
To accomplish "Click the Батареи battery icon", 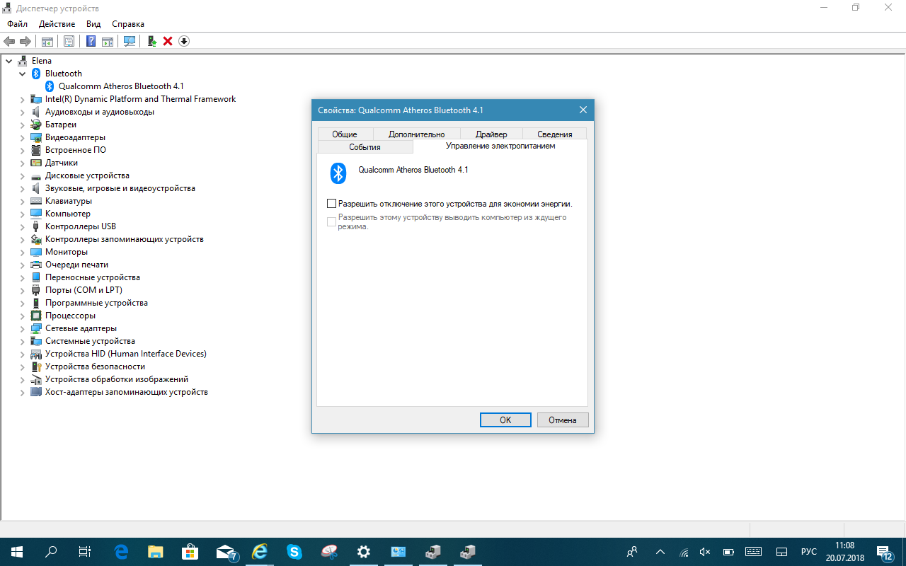I will point(36,125).
